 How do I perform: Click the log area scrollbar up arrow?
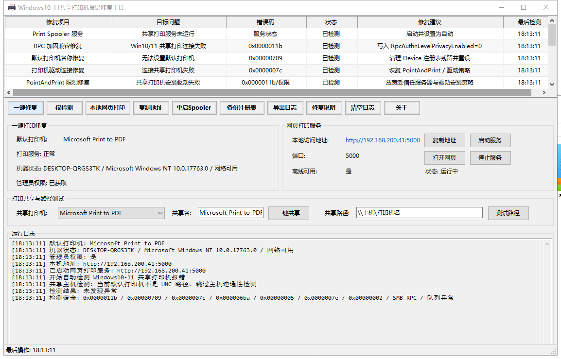point(547,244)
